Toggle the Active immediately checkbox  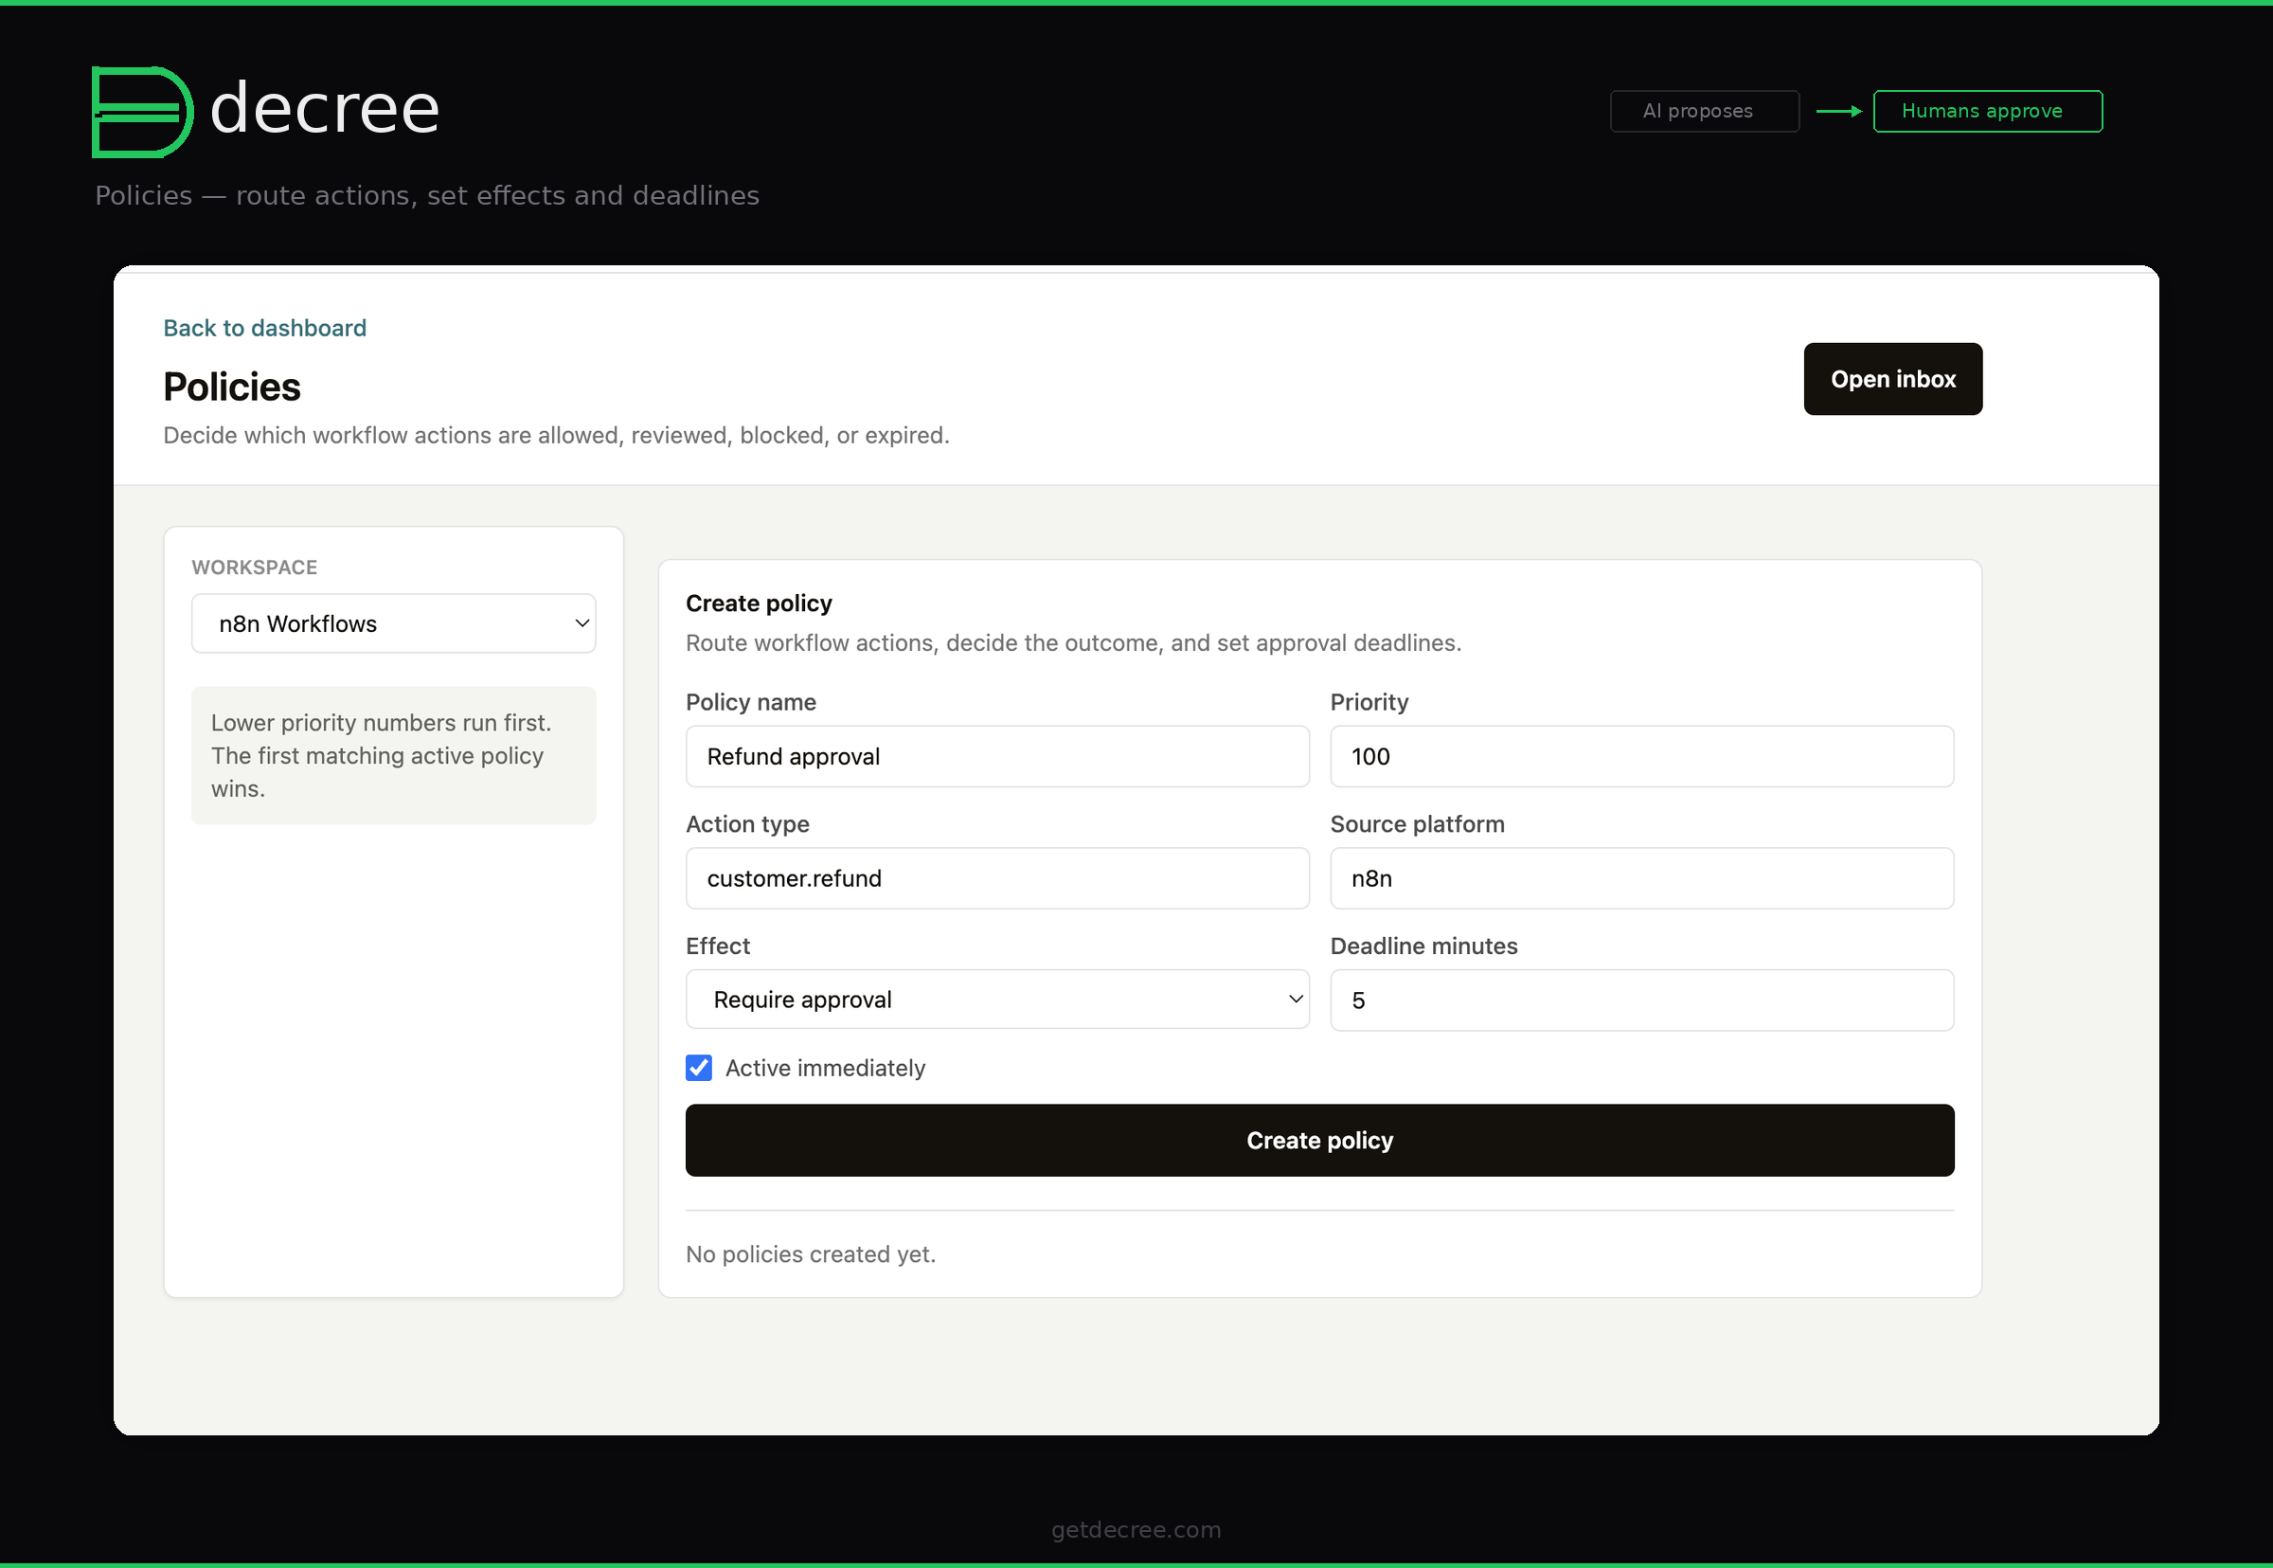coord(698,1068)
